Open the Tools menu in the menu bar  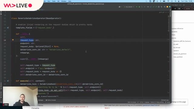tap(54, 1)
